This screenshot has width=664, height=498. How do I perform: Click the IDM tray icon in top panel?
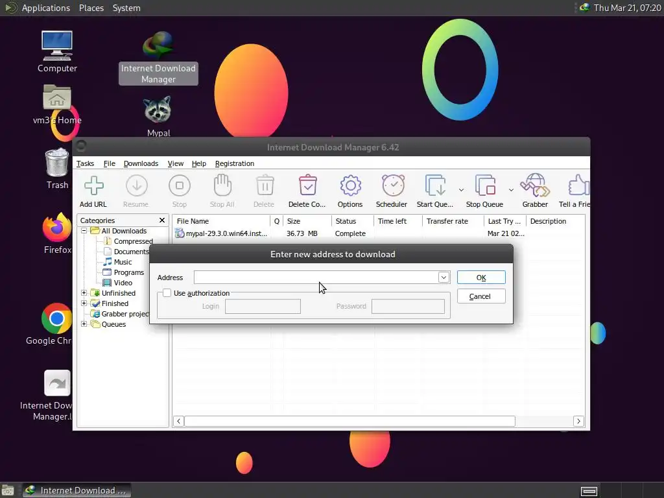[584, 7]
